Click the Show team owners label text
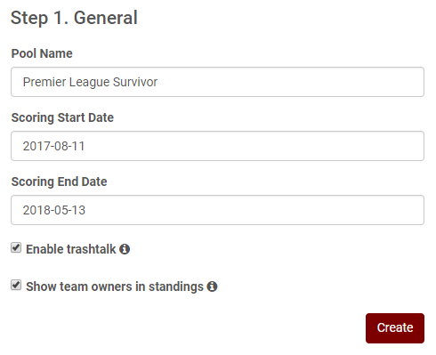Image resolution: width=436 pixels, height=355 pixels. pyautogui.click(x=115, y=286)
